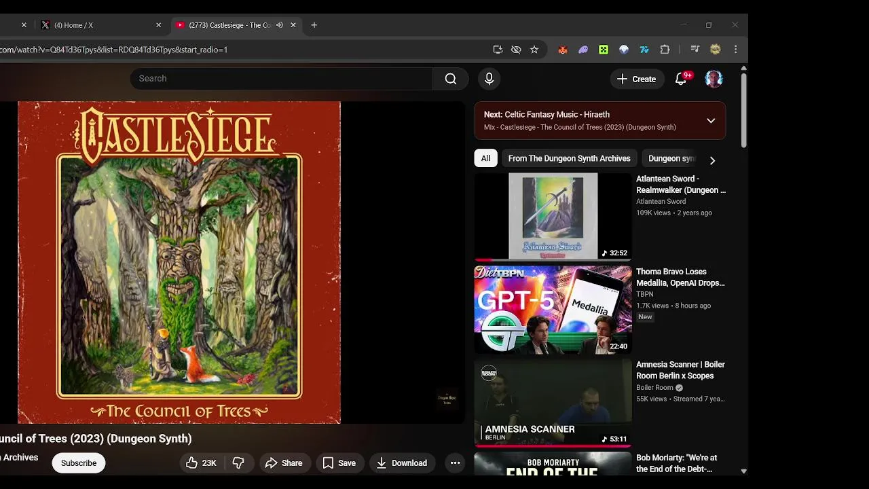Open Amnesia Scanner | Boiler Room title
869x489 pixels.
pos(680,370)
